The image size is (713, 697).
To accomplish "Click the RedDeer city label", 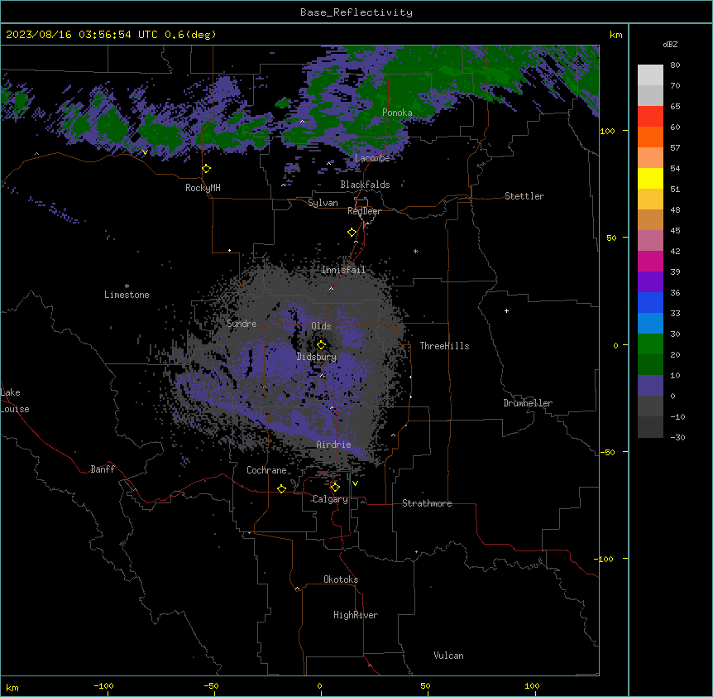I will point(364,211).
